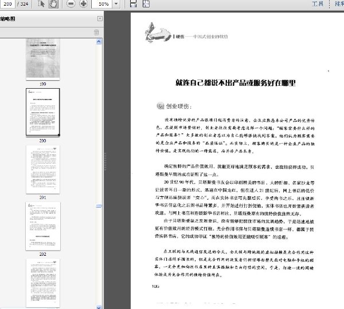Open page 201 thumbnail
The image size is (344, 309).
(x=43, y=169)
